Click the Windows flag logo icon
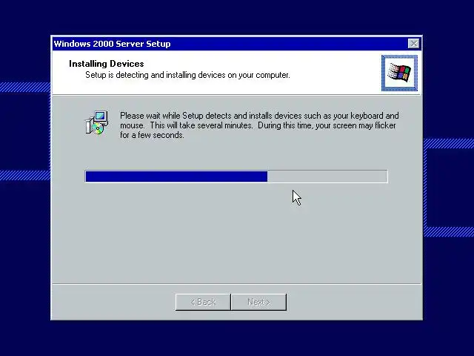This screenshot has height=356, width=474. click(399, 73)
